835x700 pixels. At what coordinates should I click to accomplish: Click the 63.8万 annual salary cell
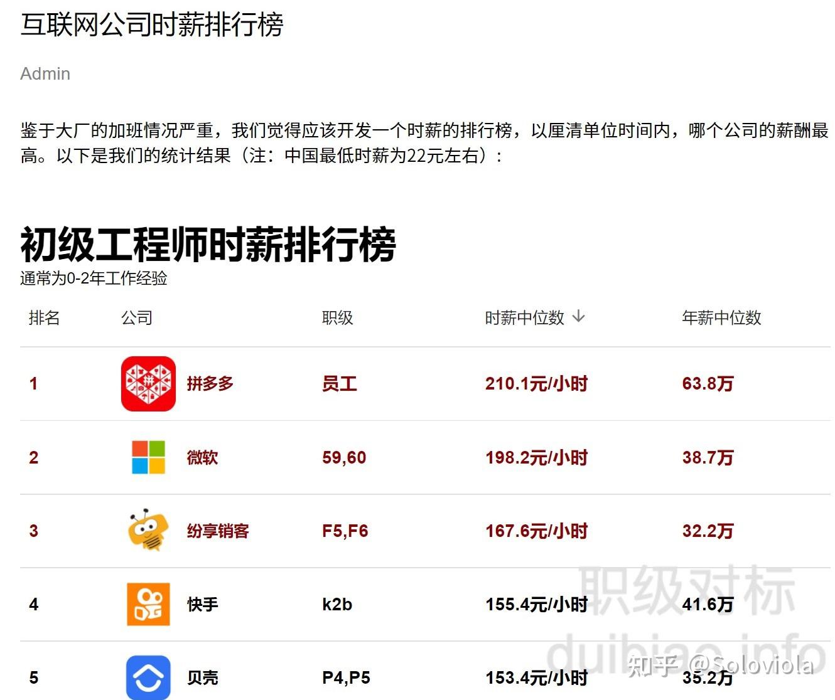708,383
